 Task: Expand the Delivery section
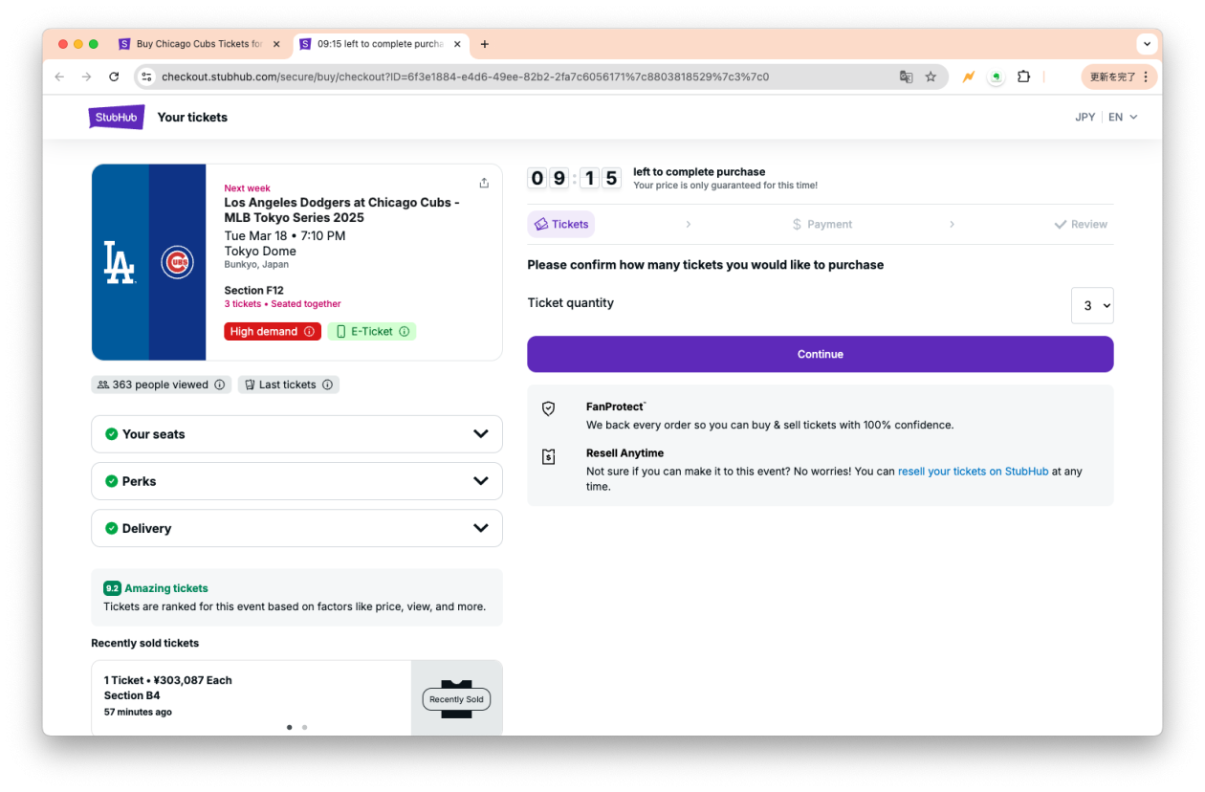(x=296, y=528)
